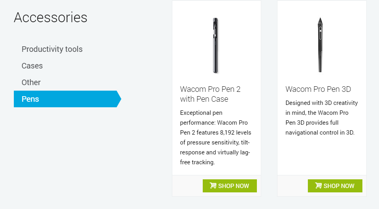Screen dimensions: 379x209
Task: Switch to the Other accessories category
Action: tap(31, 82)
